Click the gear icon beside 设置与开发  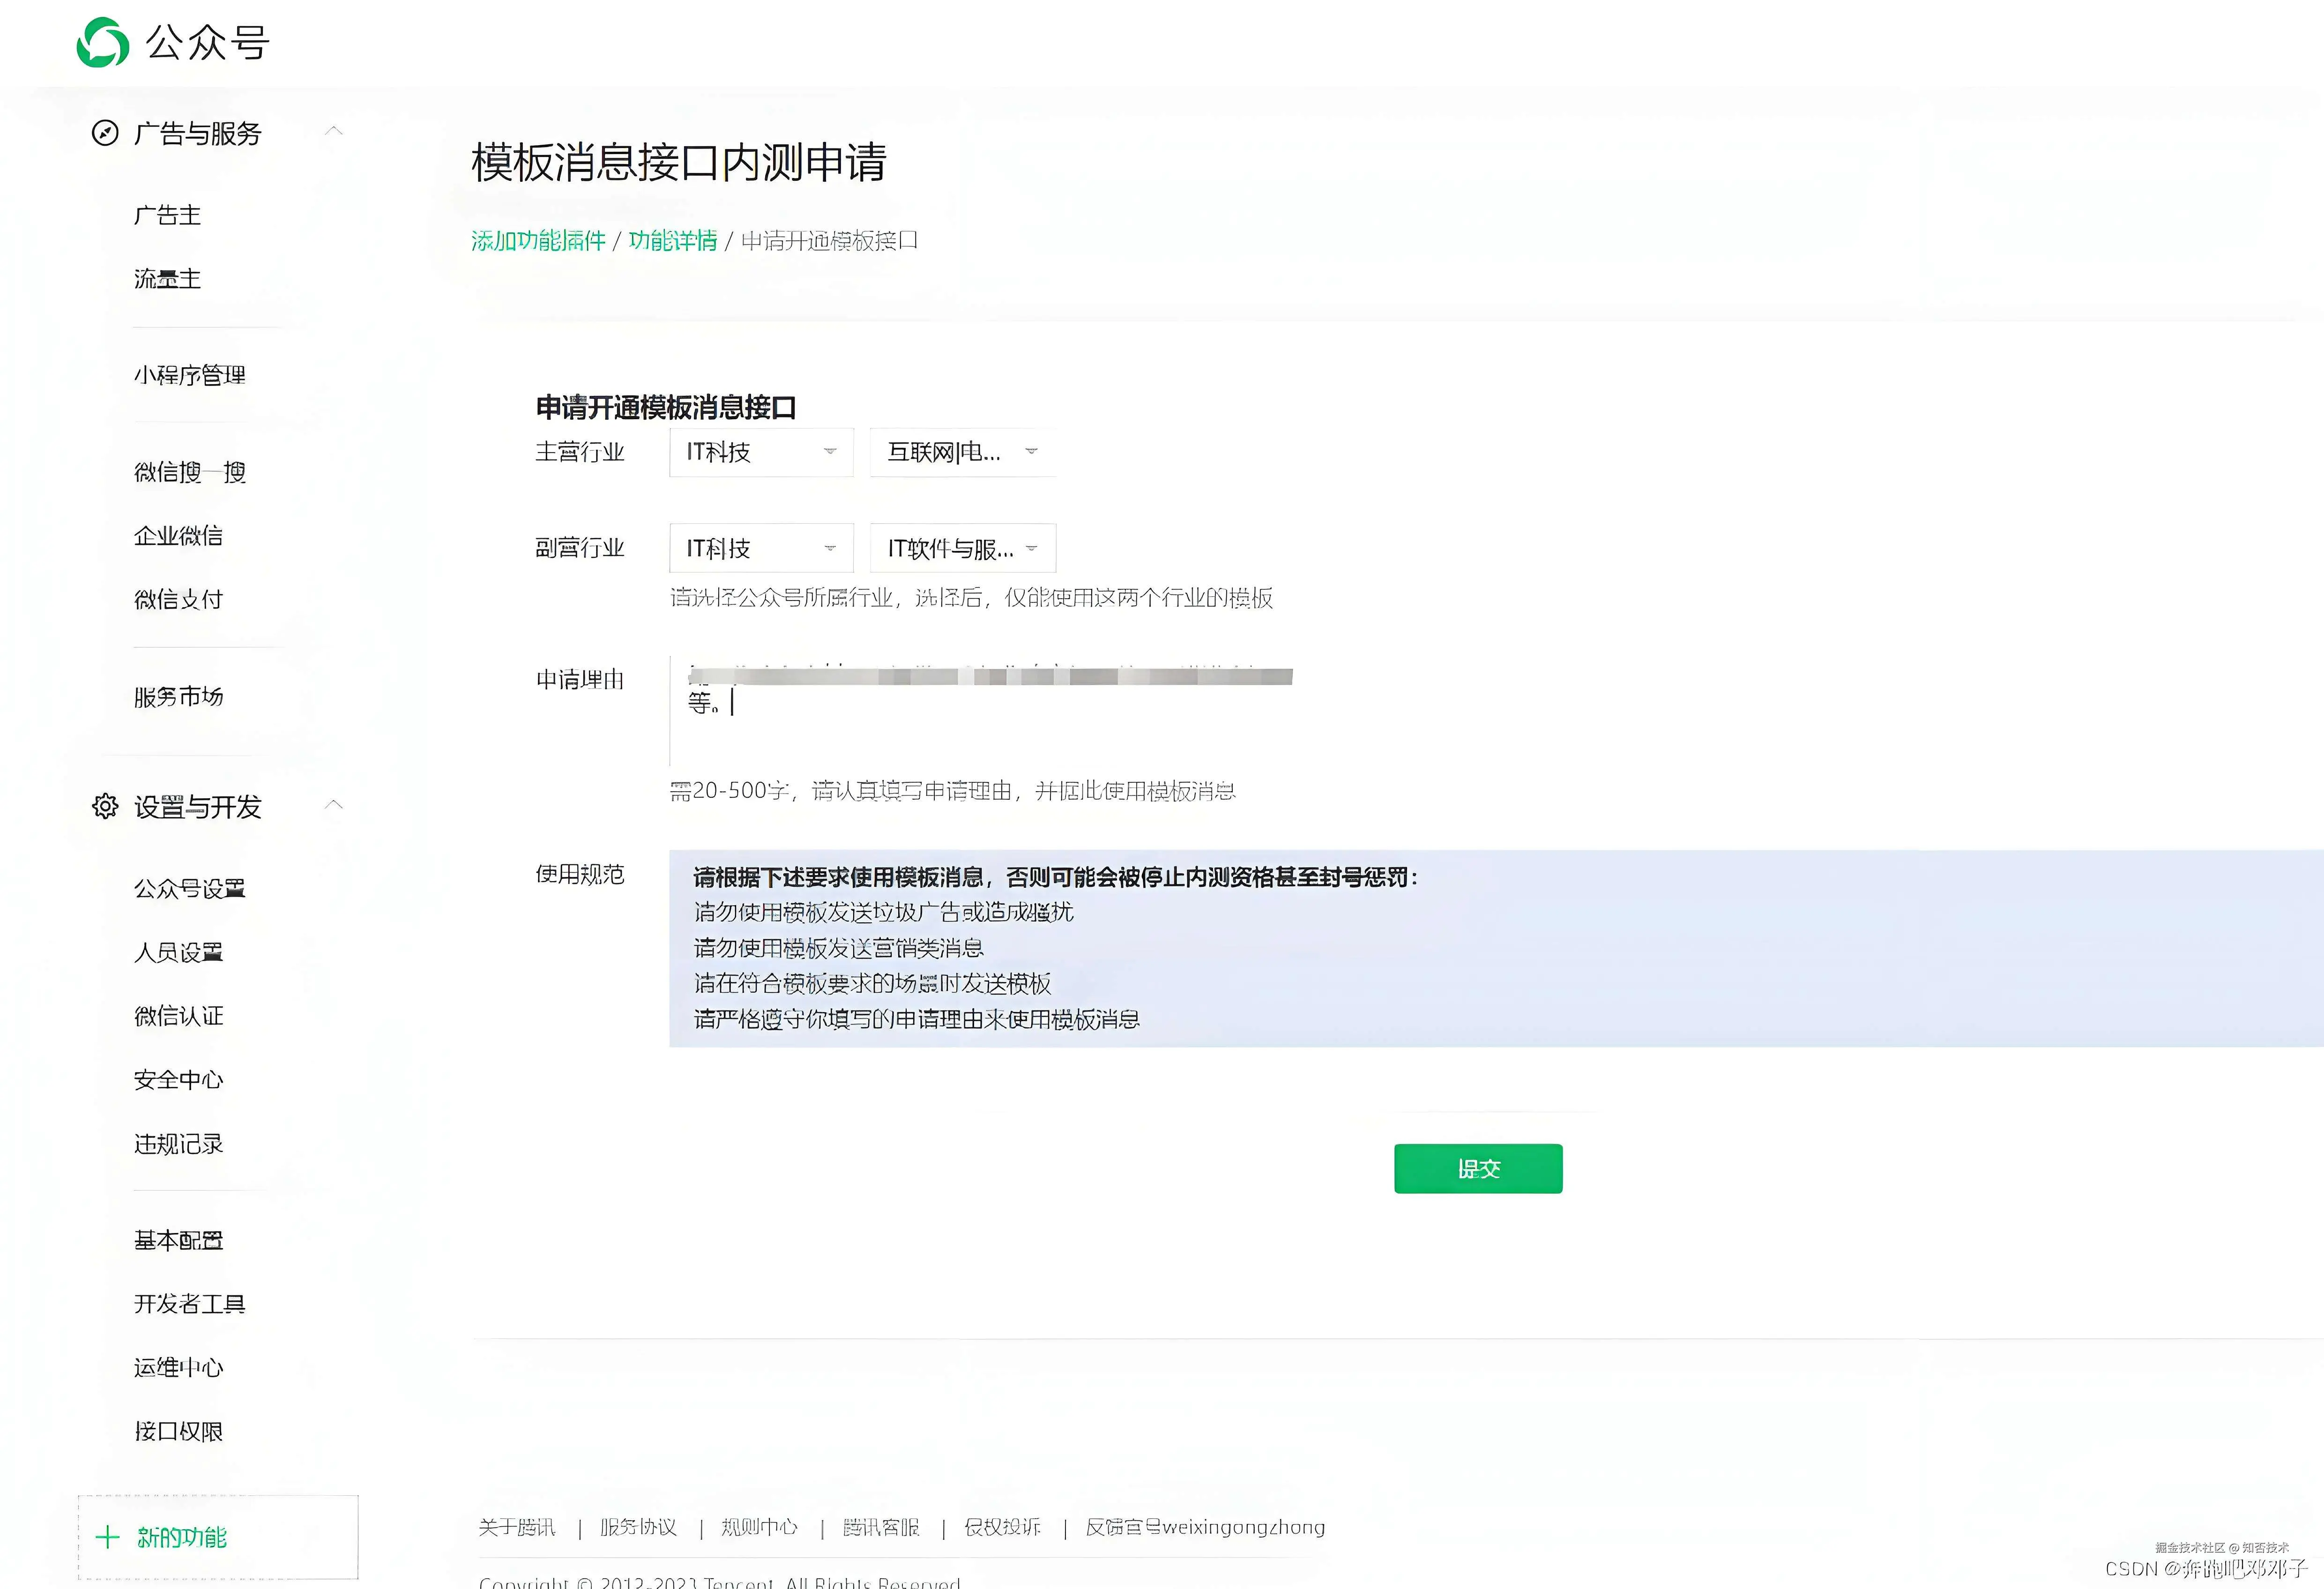tap(105, 806)
